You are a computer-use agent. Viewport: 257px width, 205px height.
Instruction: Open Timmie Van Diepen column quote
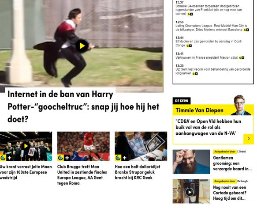pos(208,127)
